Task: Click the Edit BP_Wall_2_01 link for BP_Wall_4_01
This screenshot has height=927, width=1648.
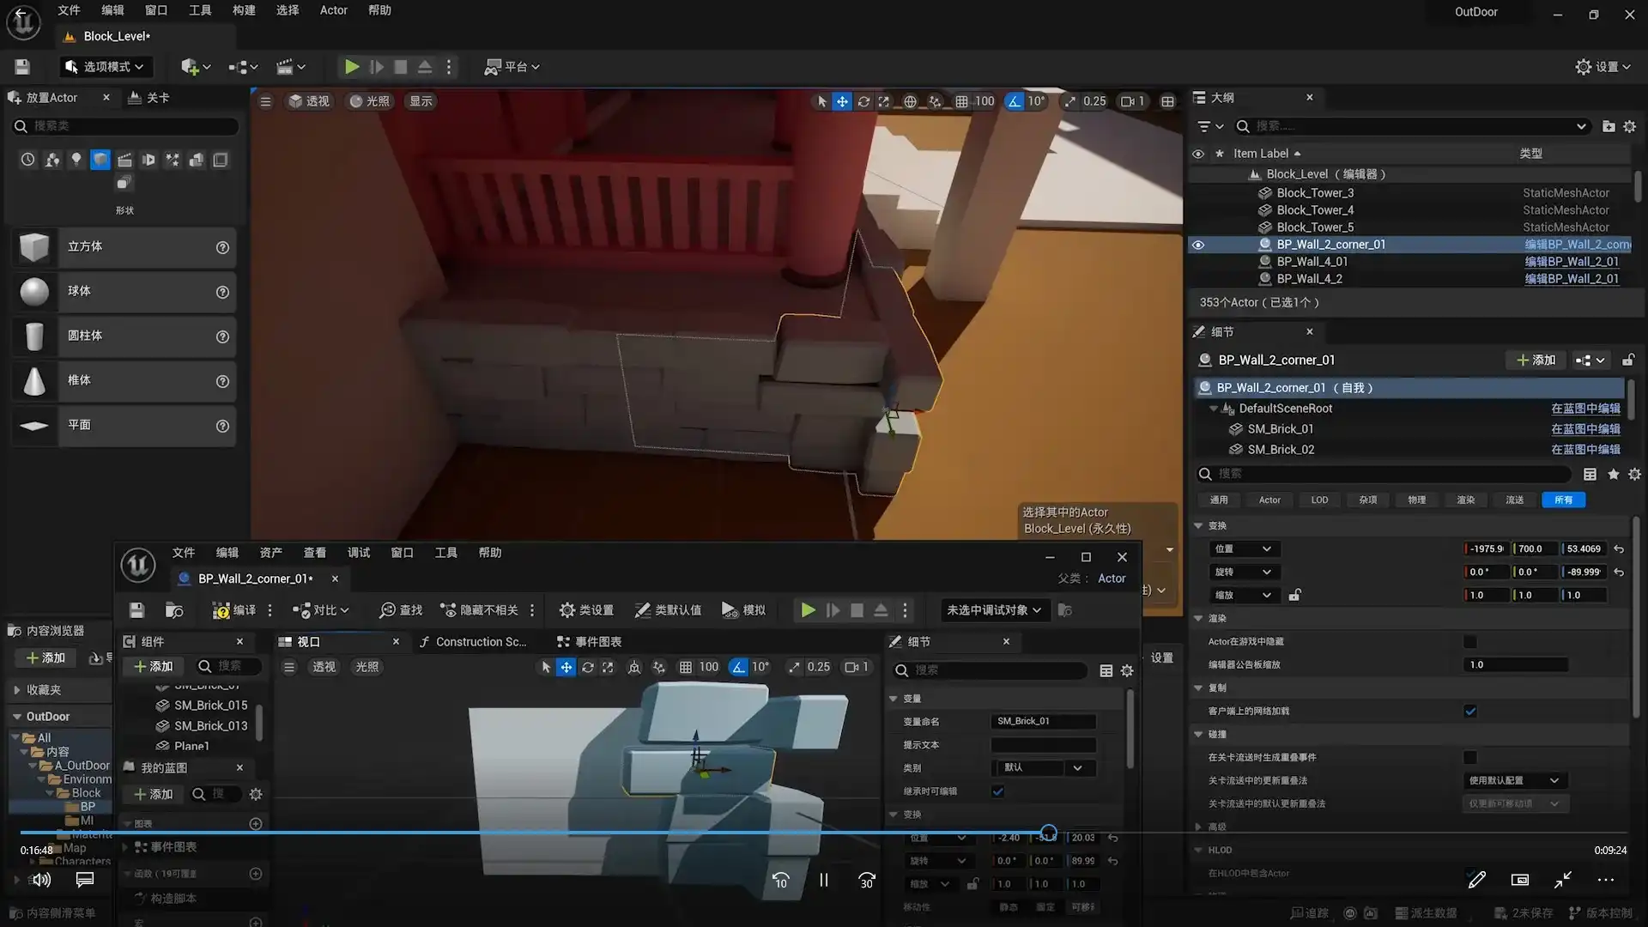Action: coord(1571,262)
